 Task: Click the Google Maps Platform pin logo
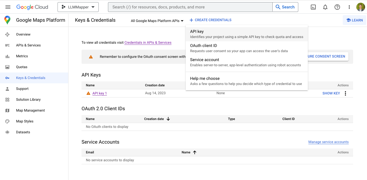(7, 20)
